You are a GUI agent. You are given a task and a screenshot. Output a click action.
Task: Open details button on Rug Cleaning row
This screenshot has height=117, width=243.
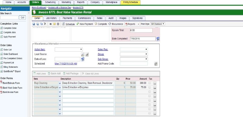[155, 83]
